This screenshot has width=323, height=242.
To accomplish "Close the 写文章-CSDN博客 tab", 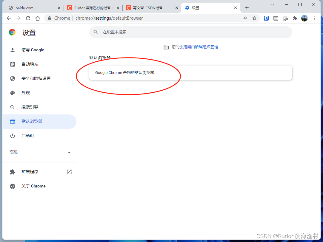I will 176,8.
